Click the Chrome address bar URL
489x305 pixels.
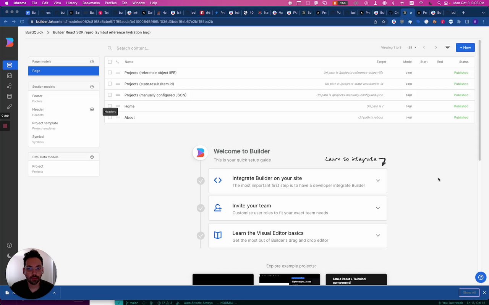(x=125, y=22)
